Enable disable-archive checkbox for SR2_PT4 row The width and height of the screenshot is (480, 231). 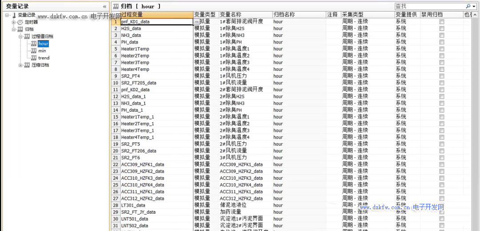pos(442,76)
